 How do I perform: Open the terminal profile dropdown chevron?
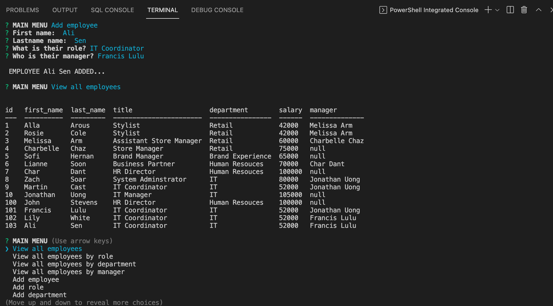point(497,10)
